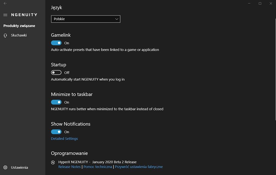Click the text NGENUITY runs better when minimized
The height and width of the screenshot is (175, 276).
tap(107, 109)
